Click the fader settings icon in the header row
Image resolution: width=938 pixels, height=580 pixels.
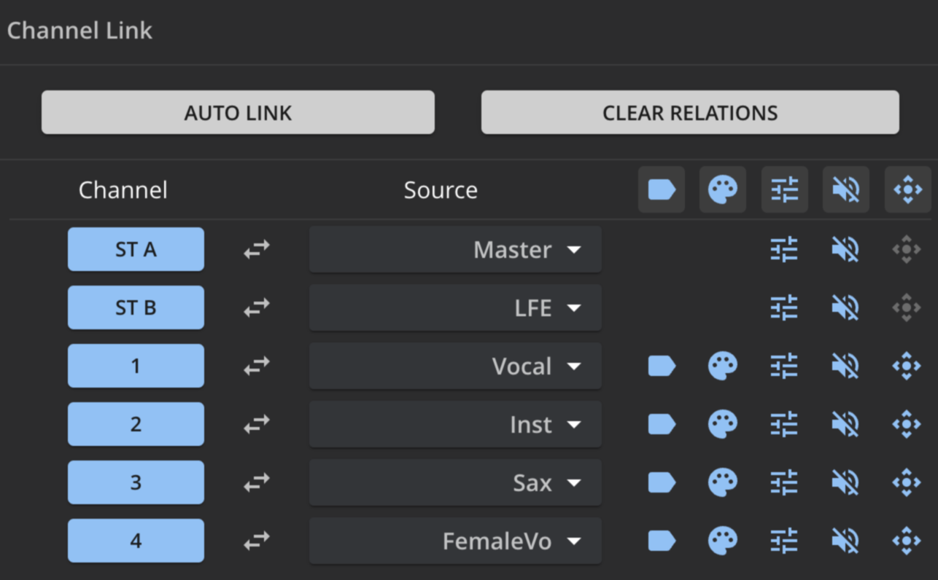(784, 189)
